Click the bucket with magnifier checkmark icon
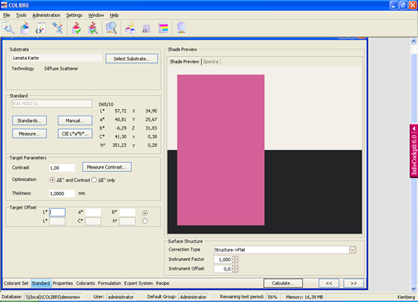 92,29
